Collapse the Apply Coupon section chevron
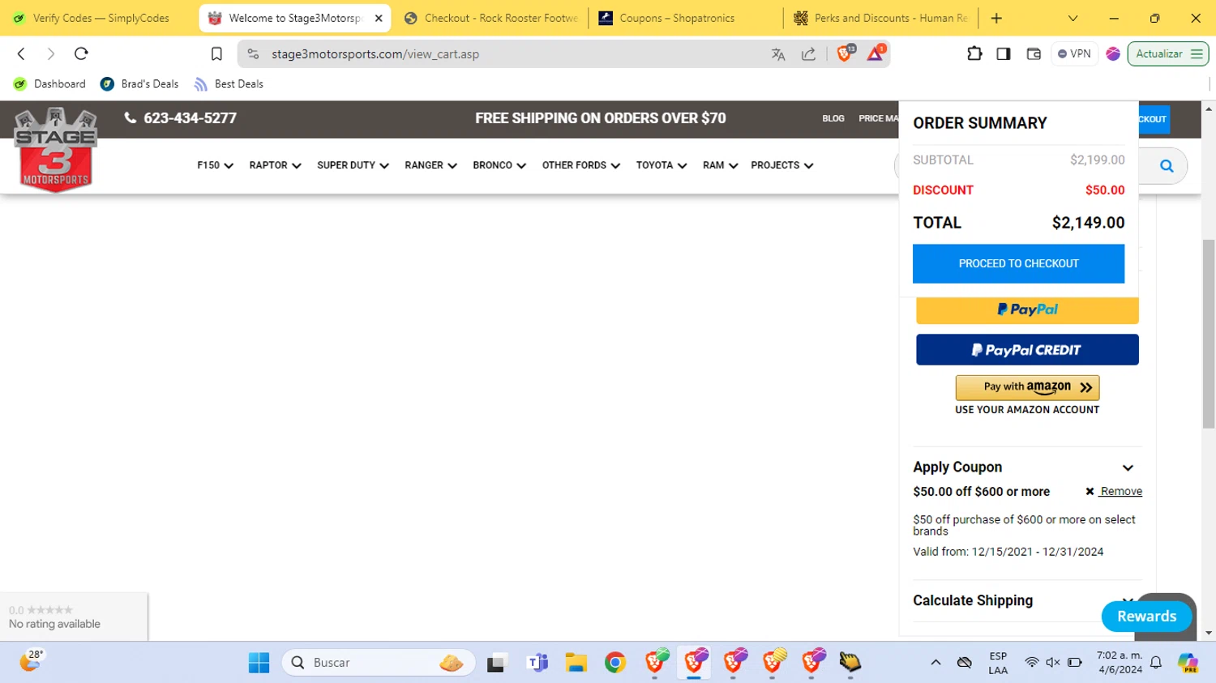 (x=1128, y=467)
